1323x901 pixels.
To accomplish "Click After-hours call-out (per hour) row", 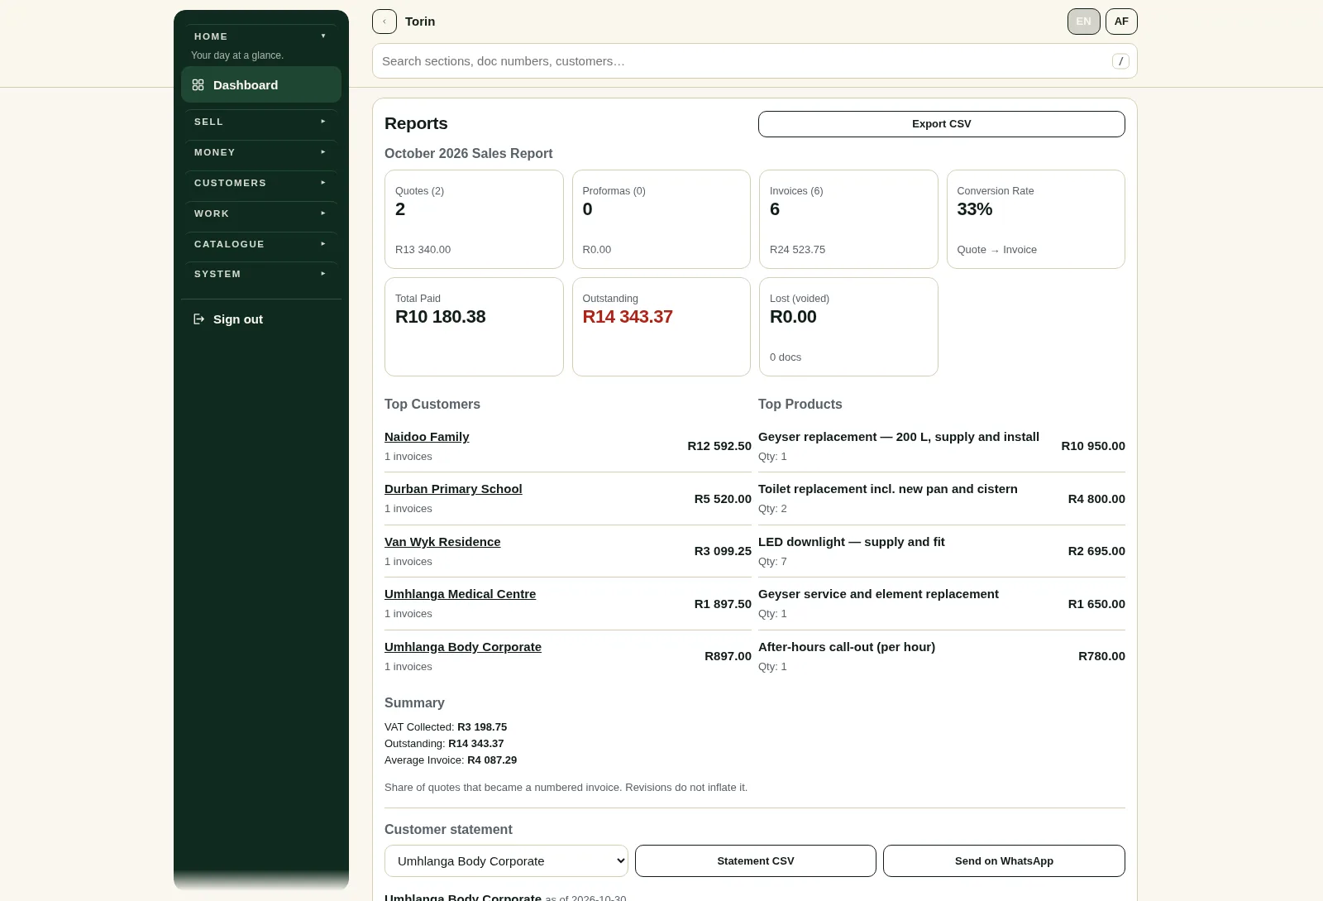I will point(942,656).
